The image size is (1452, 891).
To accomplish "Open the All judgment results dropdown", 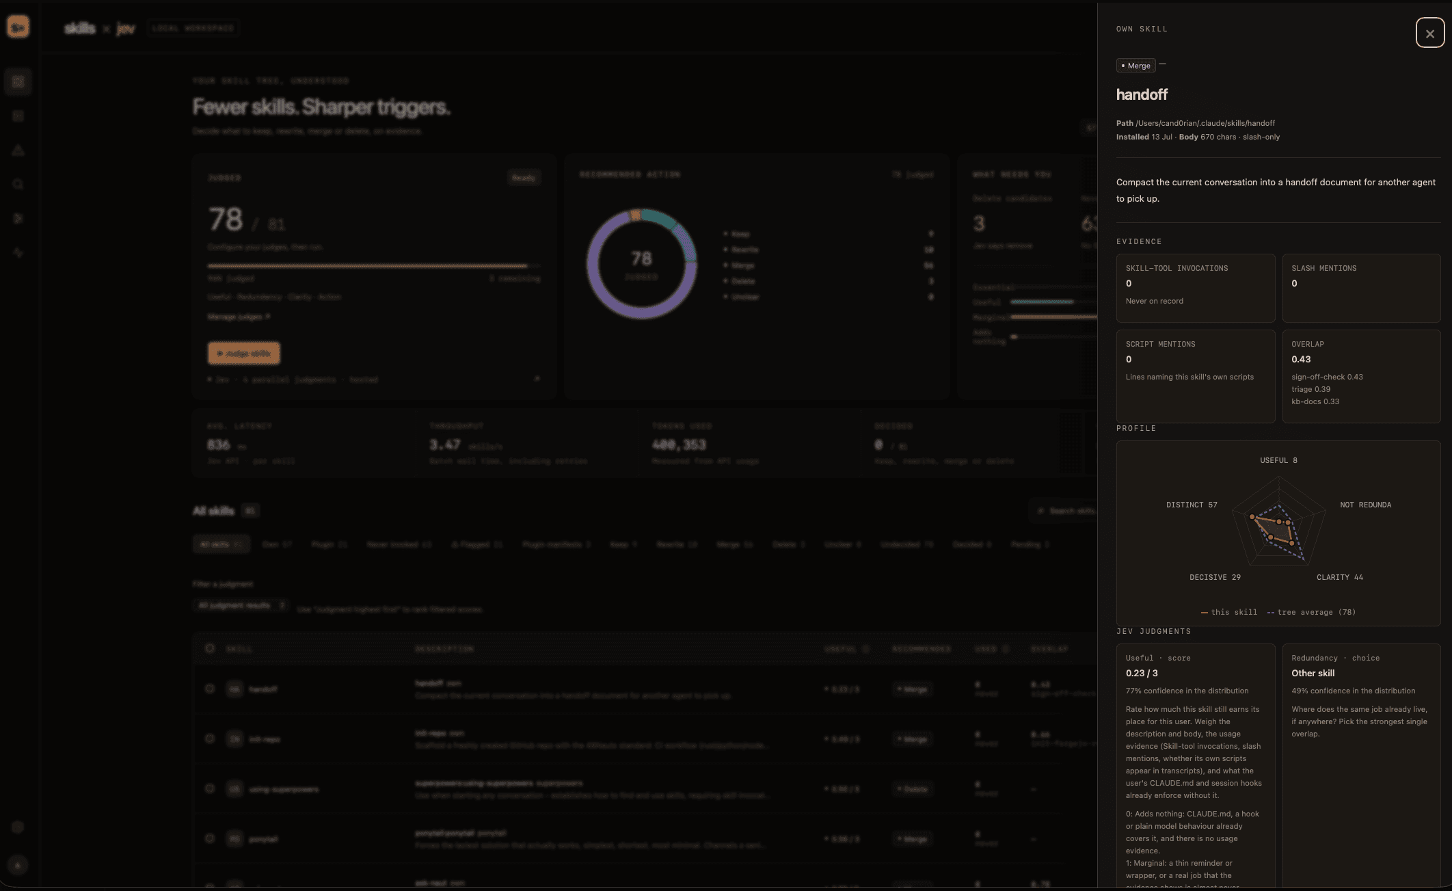I will coord(241,606).
